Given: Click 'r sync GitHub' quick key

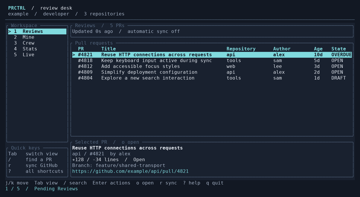Looking at the screenshot, I should [x=33, y=166].
